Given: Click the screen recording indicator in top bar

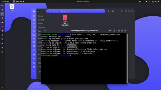Looking at the screenshot, I should click(140, 1).
